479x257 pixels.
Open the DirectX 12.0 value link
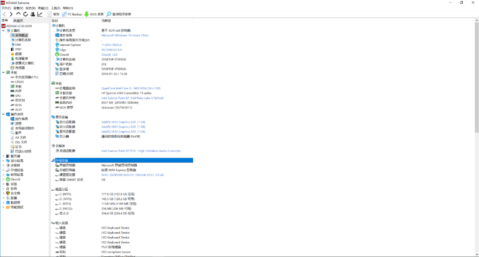(109, 55)
